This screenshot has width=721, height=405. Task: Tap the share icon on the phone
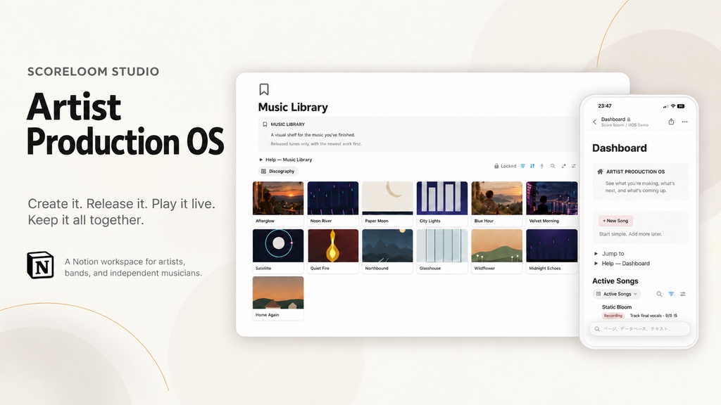pyautogui.click(x=671, y=122)
